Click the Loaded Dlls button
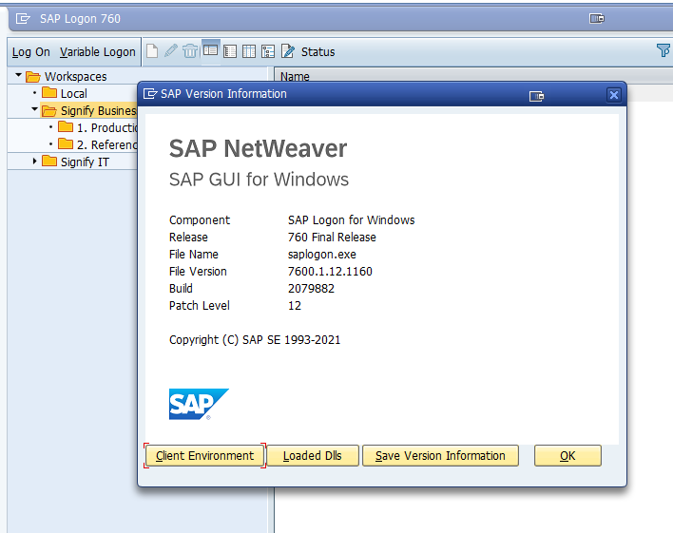 click(x=313, y=455)
